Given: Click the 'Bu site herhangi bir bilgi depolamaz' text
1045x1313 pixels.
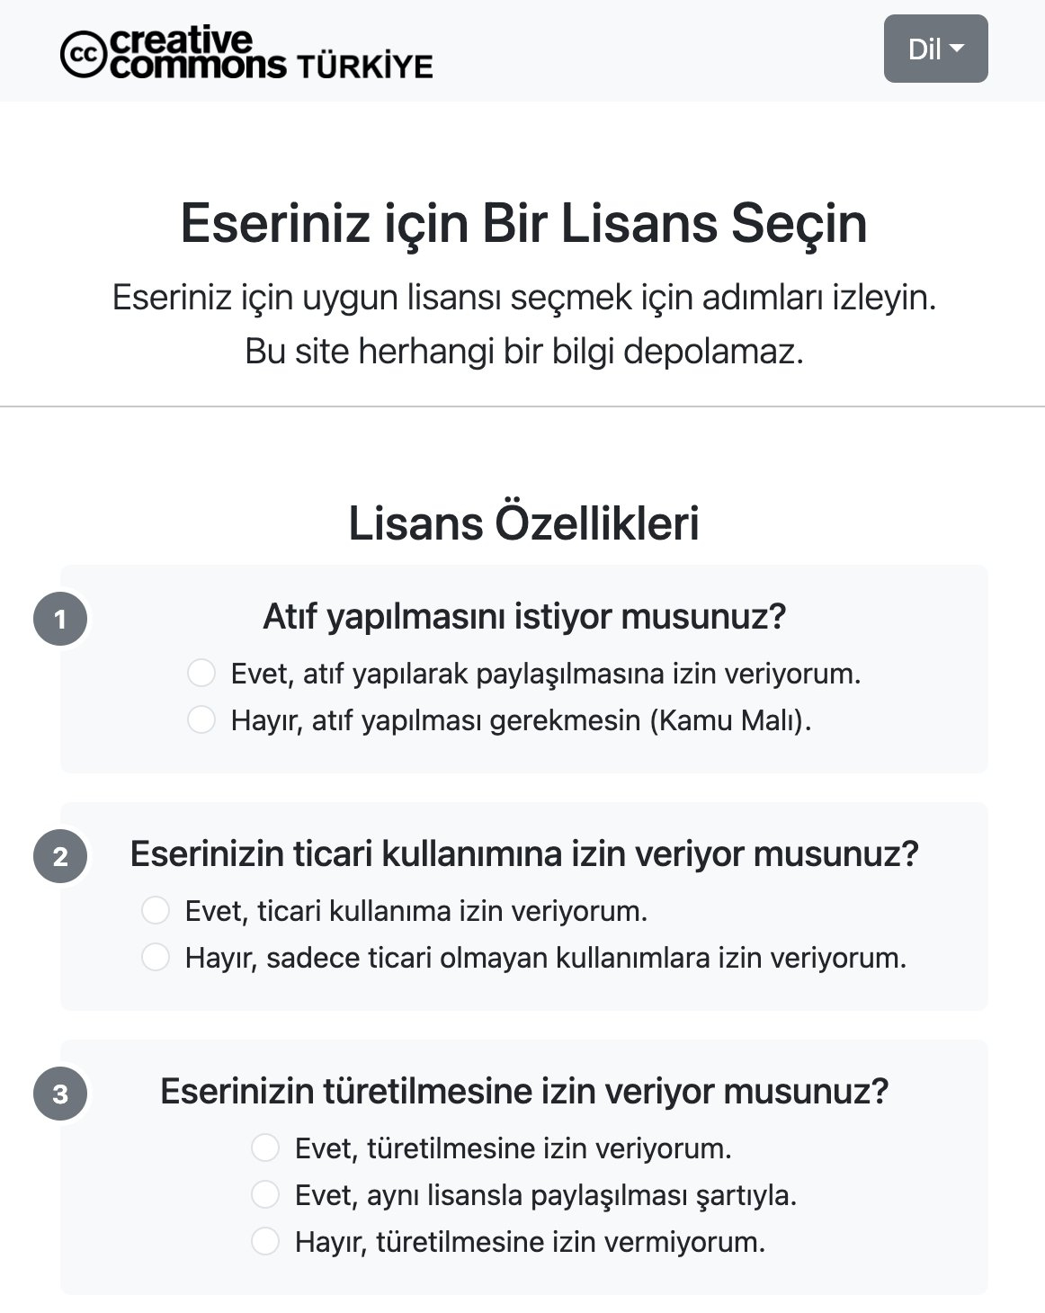Looking at the screenshot, I should click(x=523, y=351).
